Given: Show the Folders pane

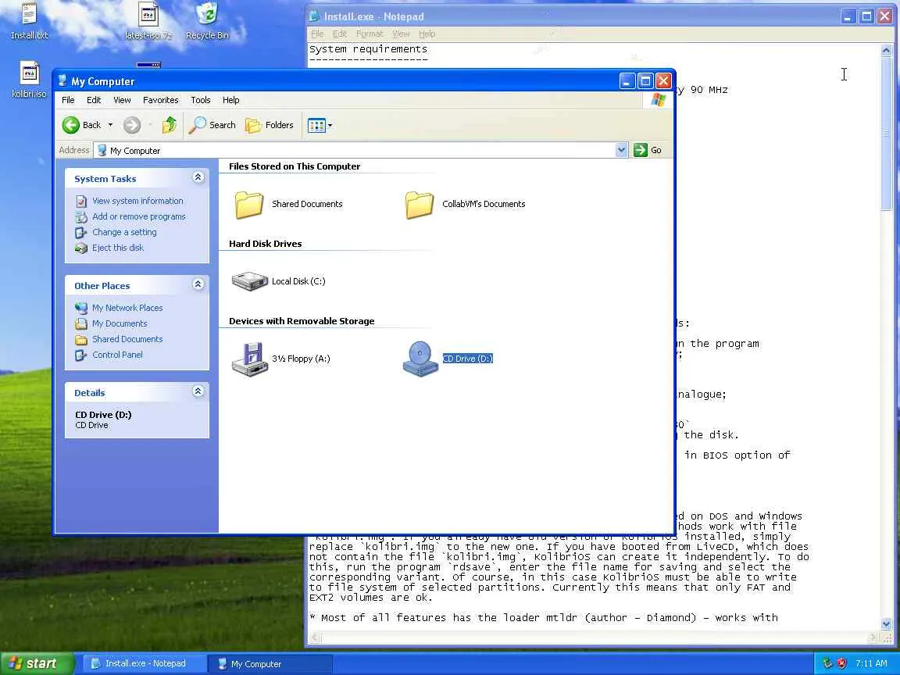Looking at the screenshot, I should click(270, 124).
